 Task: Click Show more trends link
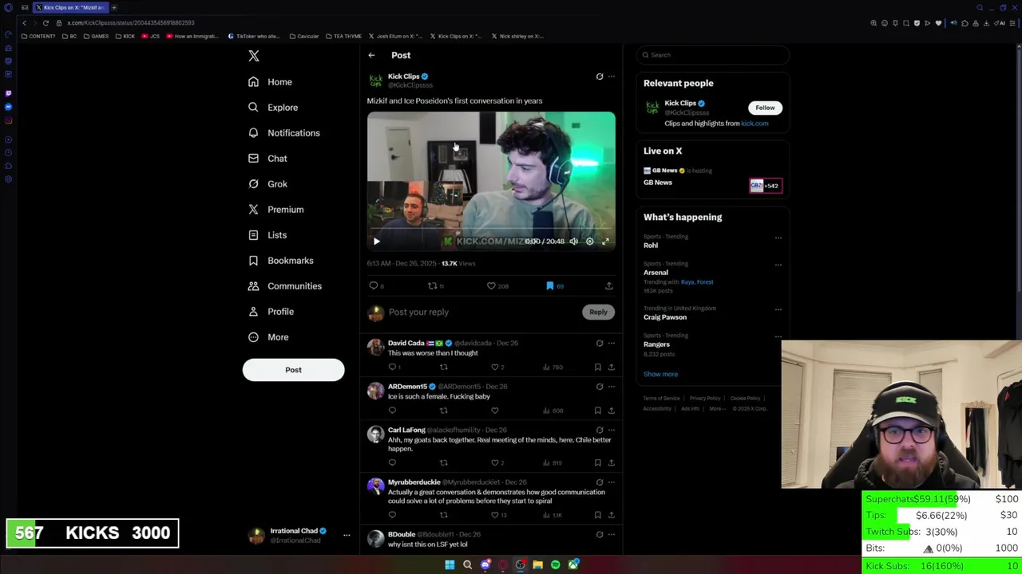pyautogui.click(x=660, y=374)
